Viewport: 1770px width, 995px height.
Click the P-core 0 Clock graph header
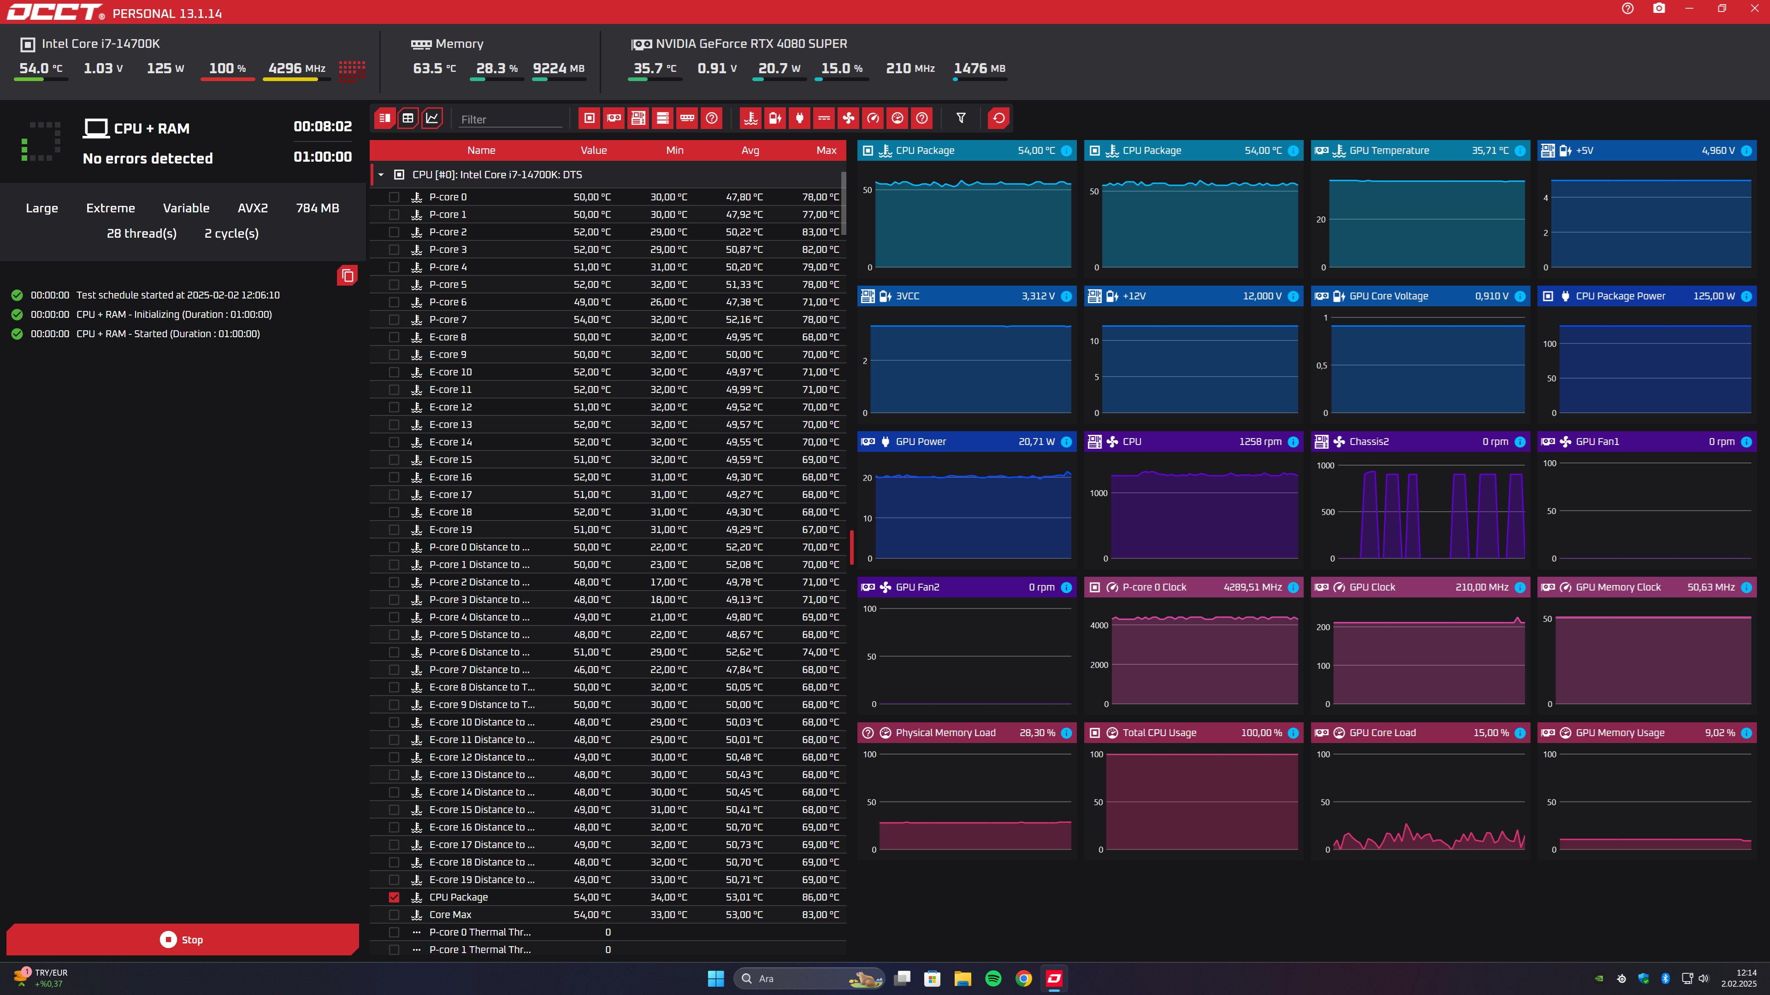coord(1193,587)
